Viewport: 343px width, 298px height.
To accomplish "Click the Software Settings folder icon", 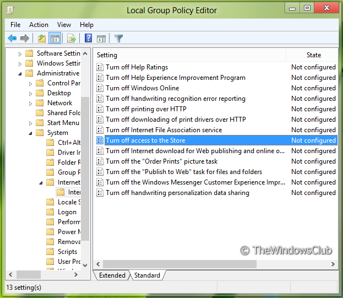I will point(29,53).
